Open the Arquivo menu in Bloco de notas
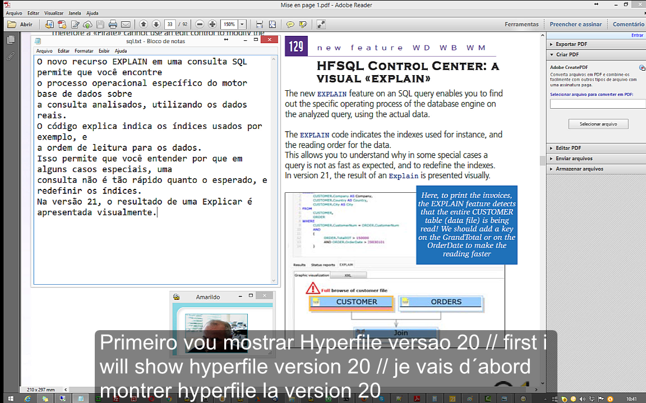The image size is (646, 403). (44, 51)
